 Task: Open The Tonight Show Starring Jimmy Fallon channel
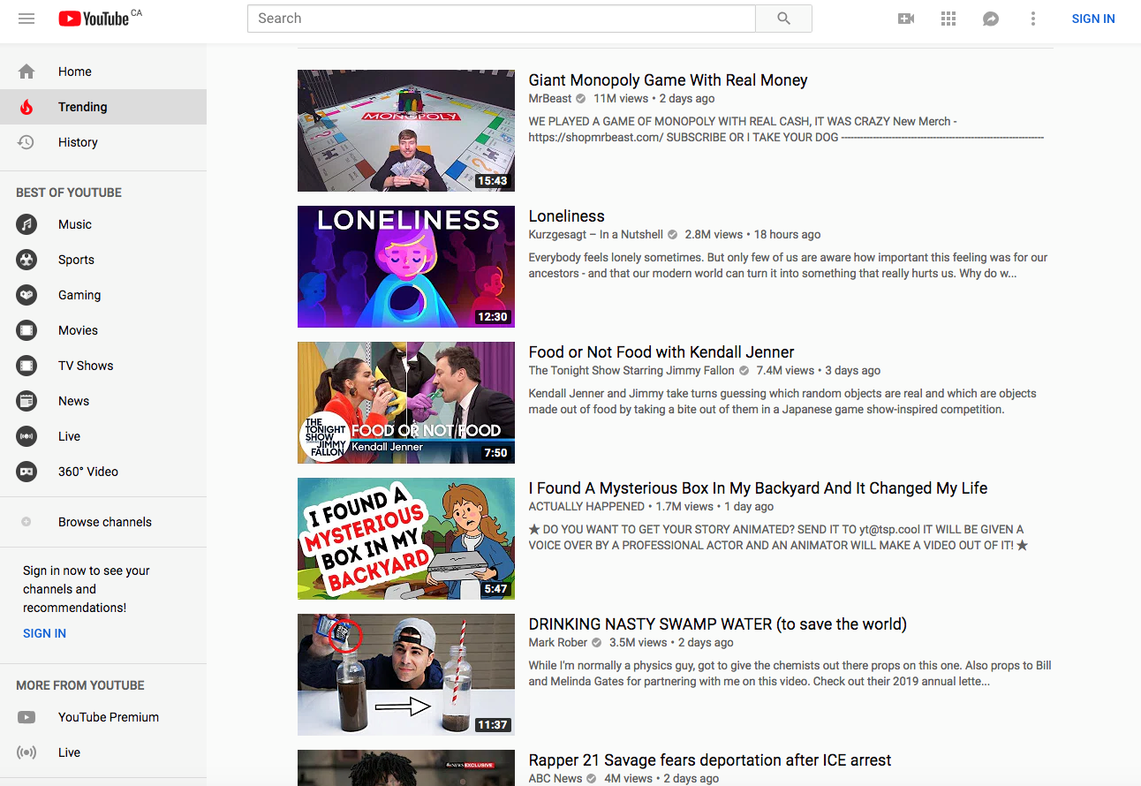[631, 371]
